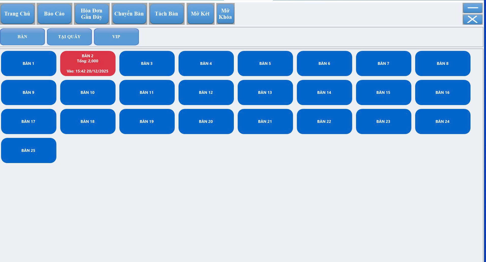Select the VIP area tab
Viewport: 486px width, 262px height.
116,37
